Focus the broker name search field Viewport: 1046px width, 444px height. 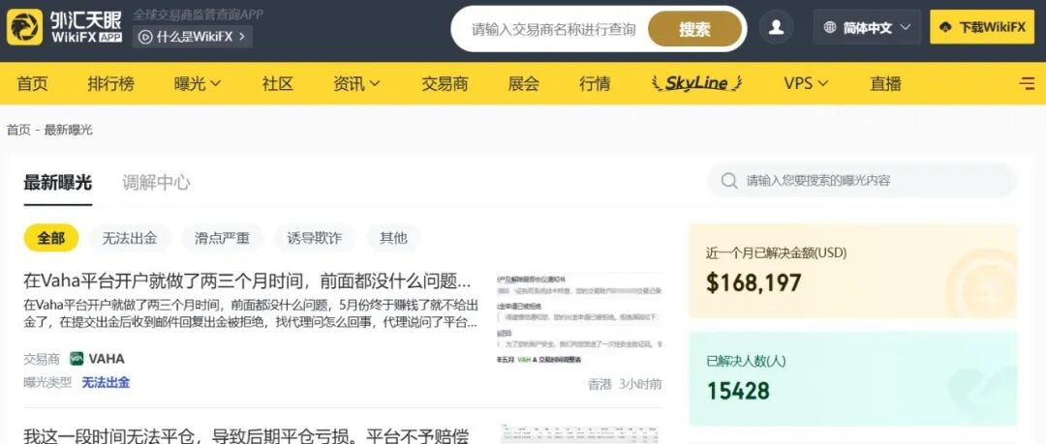click(554, 29)
